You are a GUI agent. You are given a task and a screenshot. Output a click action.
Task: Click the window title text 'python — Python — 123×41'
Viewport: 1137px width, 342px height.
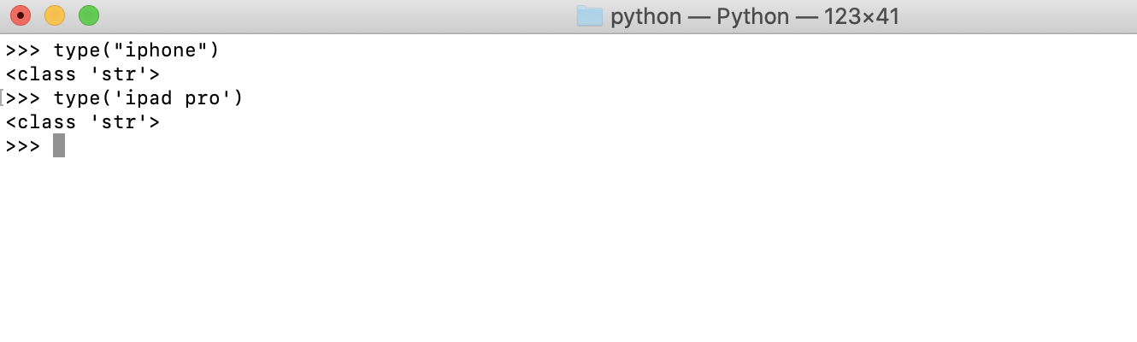755,16
